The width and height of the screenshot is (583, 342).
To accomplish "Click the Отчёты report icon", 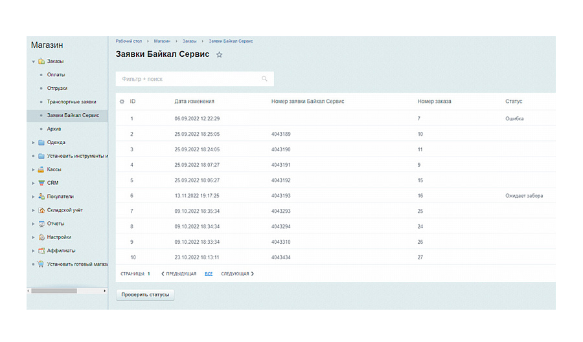I will (41, 224).
